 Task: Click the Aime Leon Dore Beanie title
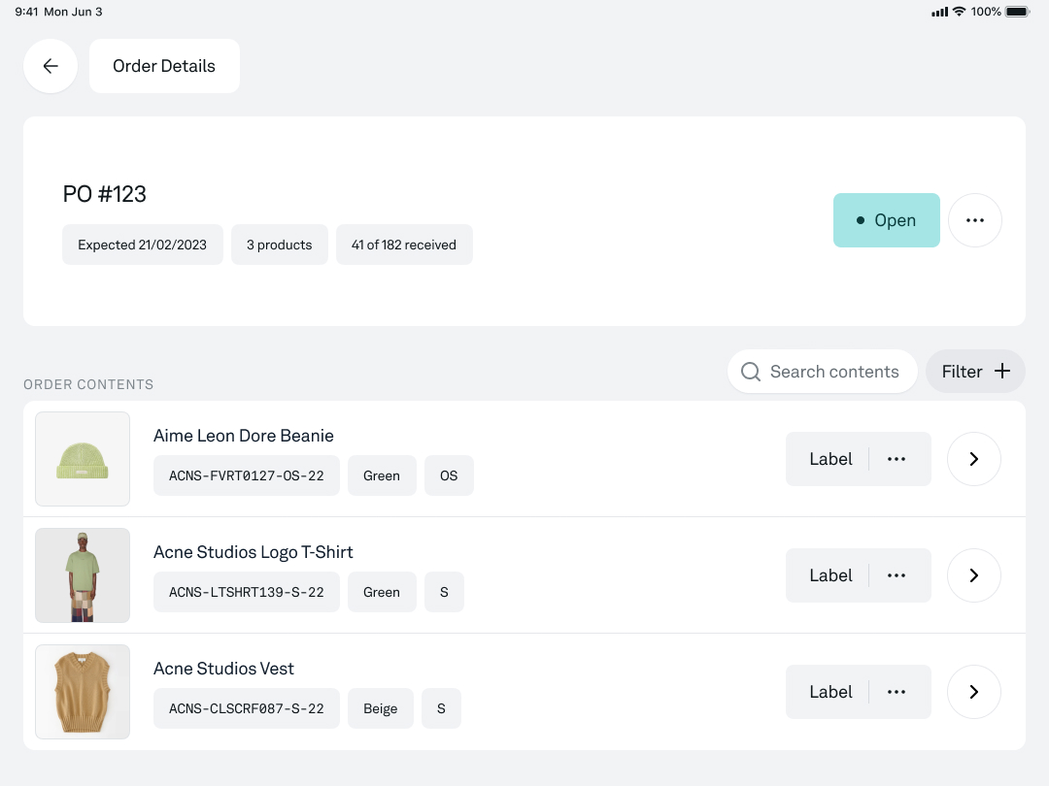pos(244,435)
